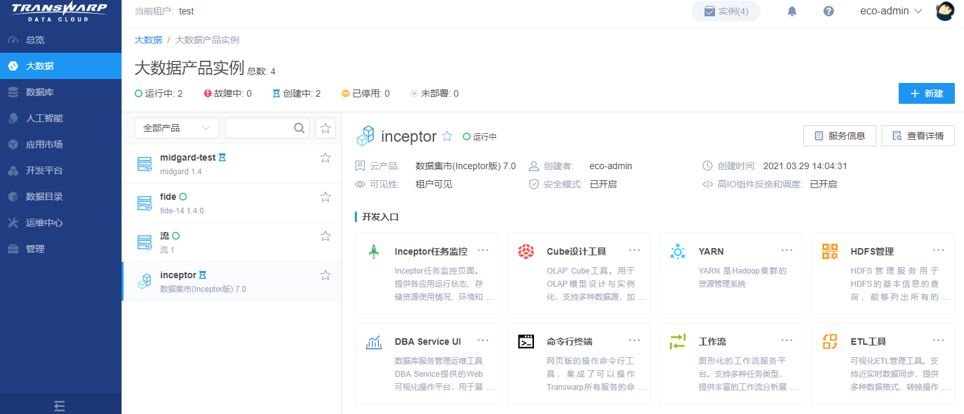Click the 服务信息 button

(839, 136)
